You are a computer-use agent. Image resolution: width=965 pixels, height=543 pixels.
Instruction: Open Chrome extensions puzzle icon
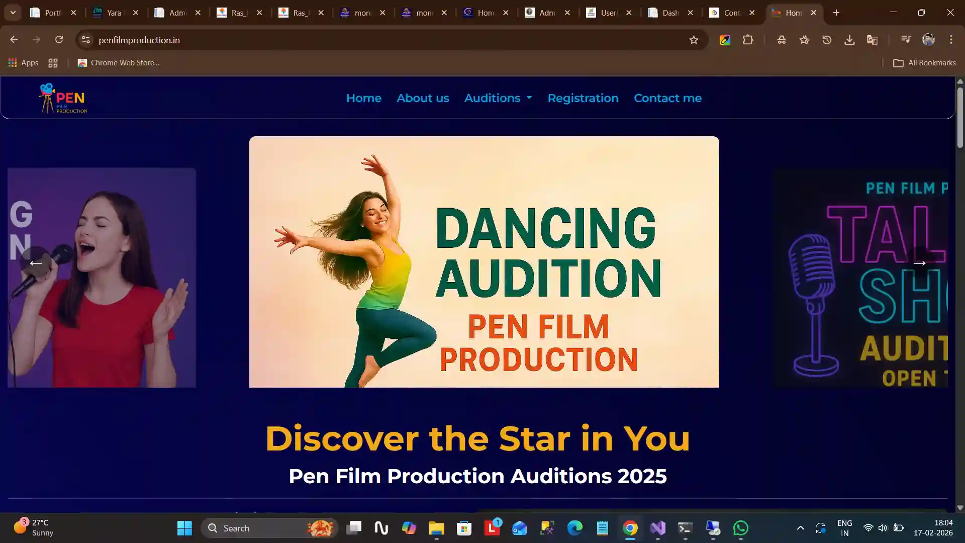pos(748,40)
